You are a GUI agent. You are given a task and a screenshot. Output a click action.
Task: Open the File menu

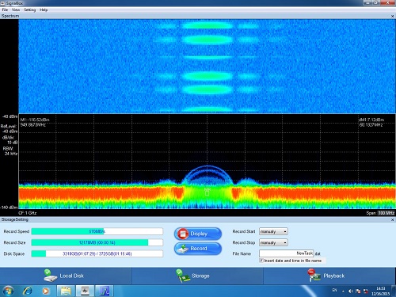coord(5,10)
